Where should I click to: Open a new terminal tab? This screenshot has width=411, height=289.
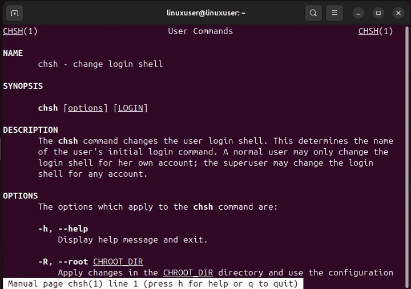click(14, 13)
